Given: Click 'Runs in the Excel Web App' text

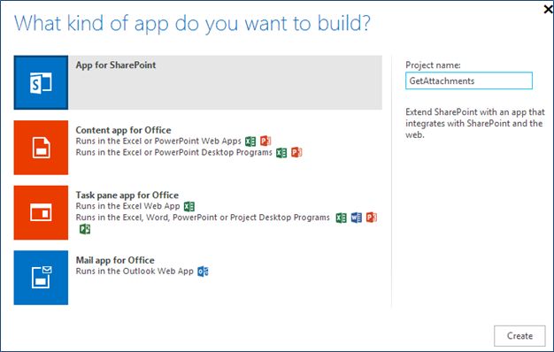Looking at the screenshot, I should click(128, 206).
